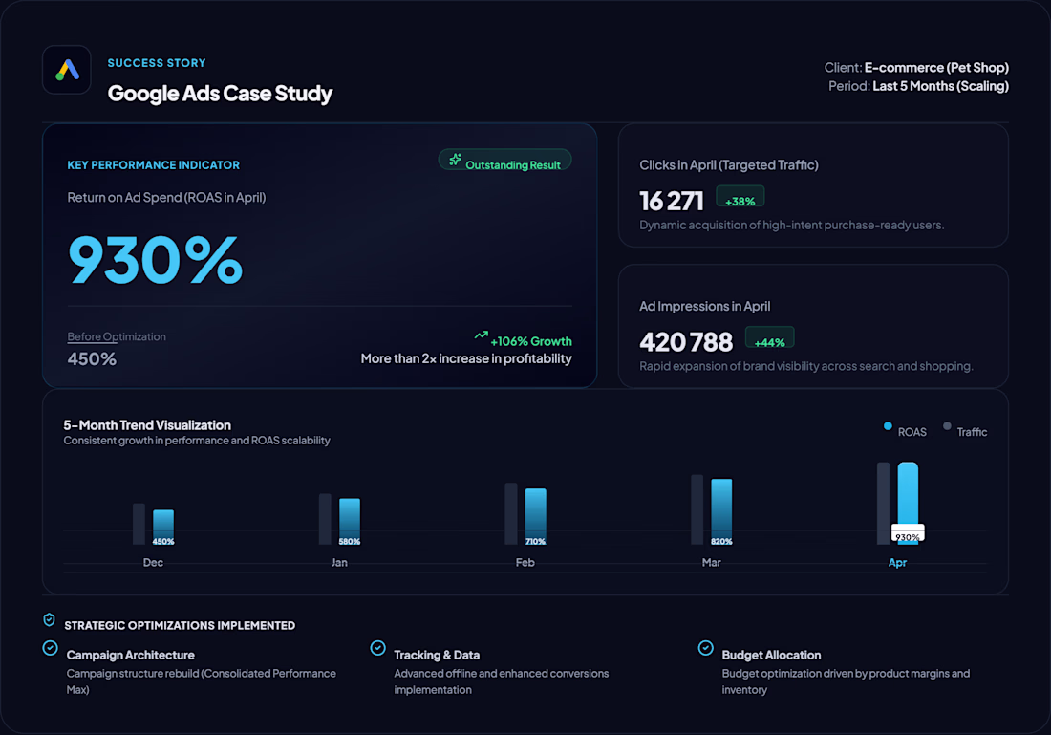Click the gray Traffic bar for Apr
Image resolution: width=1051 pixels, height=735 pixels.
884,503
